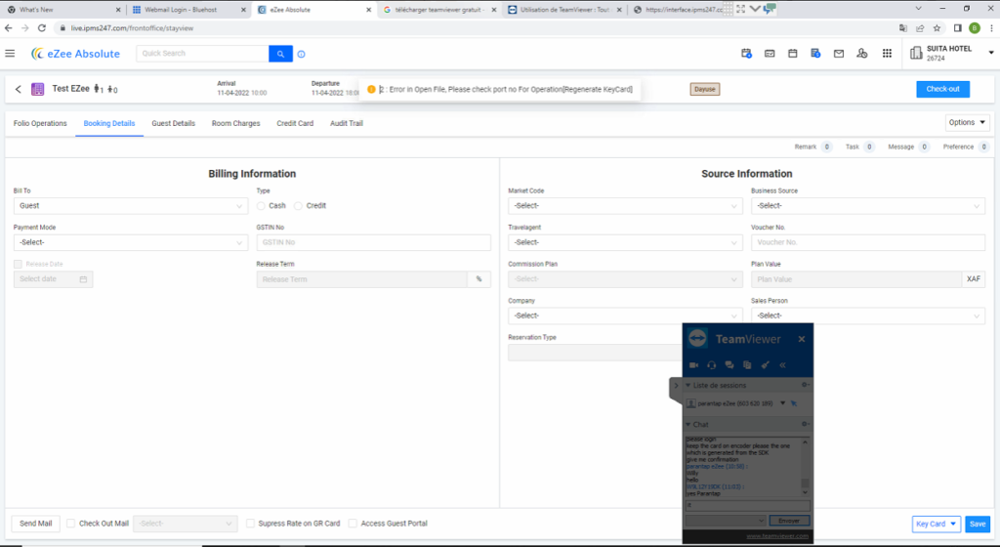1000x547 pixels.
Task: Click the calendar icon in Select date field
Action: [84, 279]
